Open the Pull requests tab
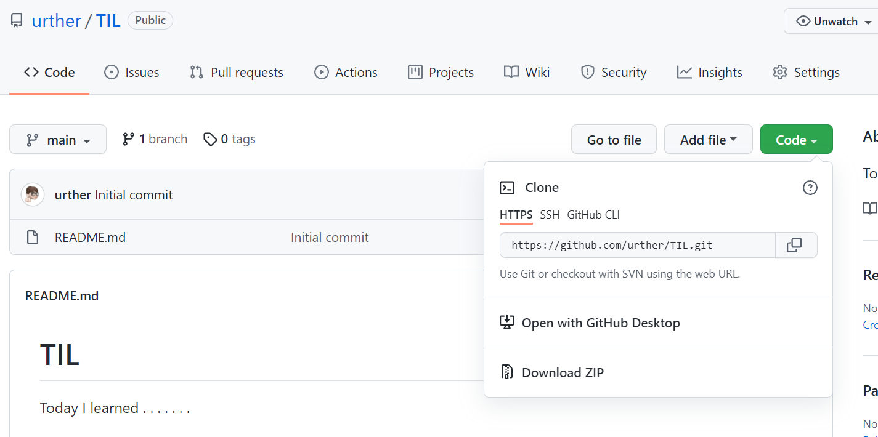Screen dimensions: 878x437 click(x=237, y=72)
